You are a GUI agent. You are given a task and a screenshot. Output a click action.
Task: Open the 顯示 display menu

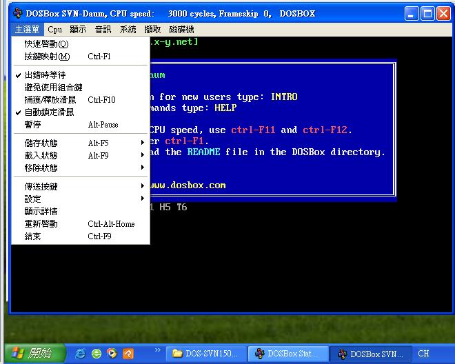tap(78, 30)
